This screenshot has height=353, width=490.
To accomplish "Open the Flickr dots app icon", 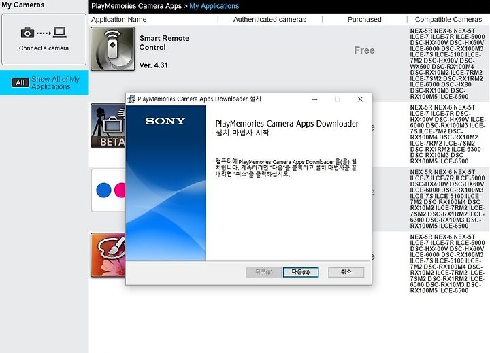I will (108, 190).
